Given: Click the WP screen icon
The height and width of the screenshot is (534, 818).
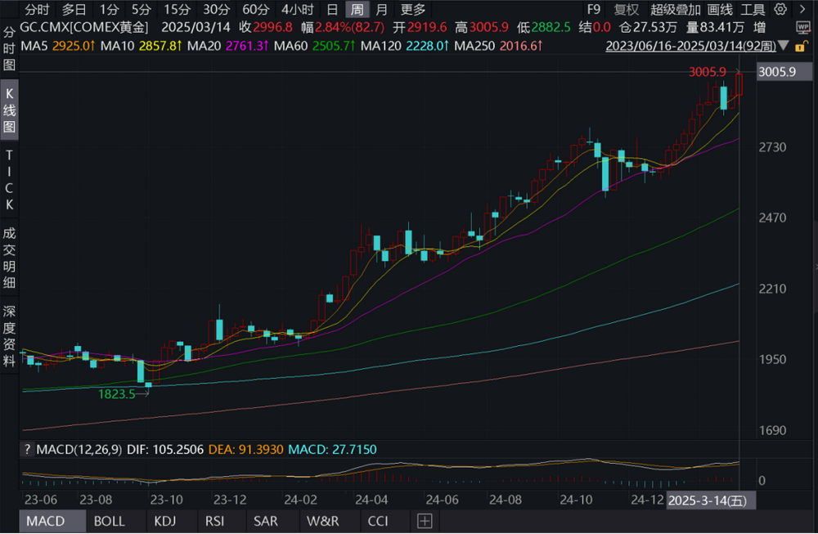Looking at the screenshot, I should [x=801, y=27].
